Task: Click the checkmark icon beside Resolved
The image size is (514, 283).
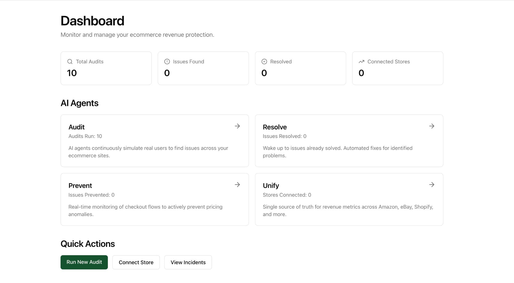Action: (x=264, y=61)
